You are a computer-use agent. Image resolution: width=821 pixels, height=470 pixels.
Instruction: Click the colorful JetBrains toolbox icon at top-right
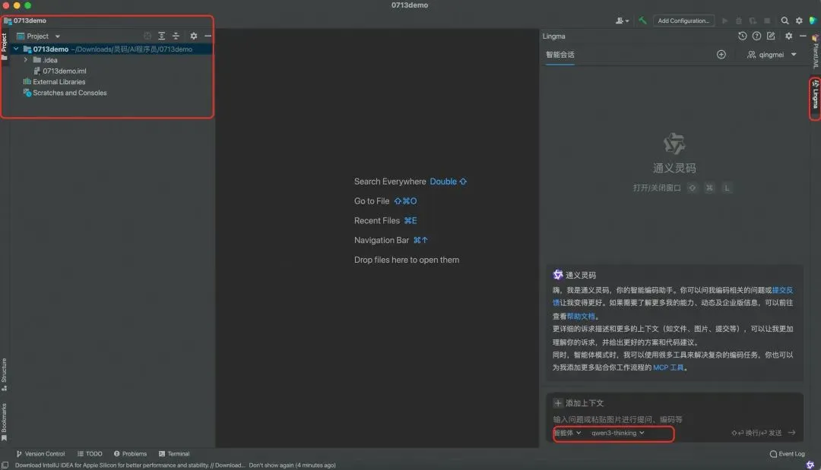click(x=813, y=21)
